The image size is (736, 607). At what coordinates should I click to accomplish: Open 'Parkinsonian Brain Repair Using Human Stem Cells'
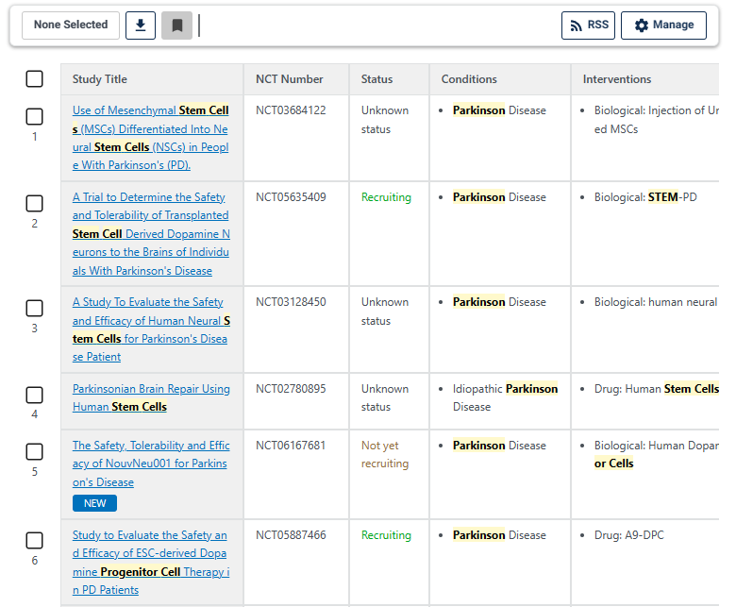click(x=151, y=397)
